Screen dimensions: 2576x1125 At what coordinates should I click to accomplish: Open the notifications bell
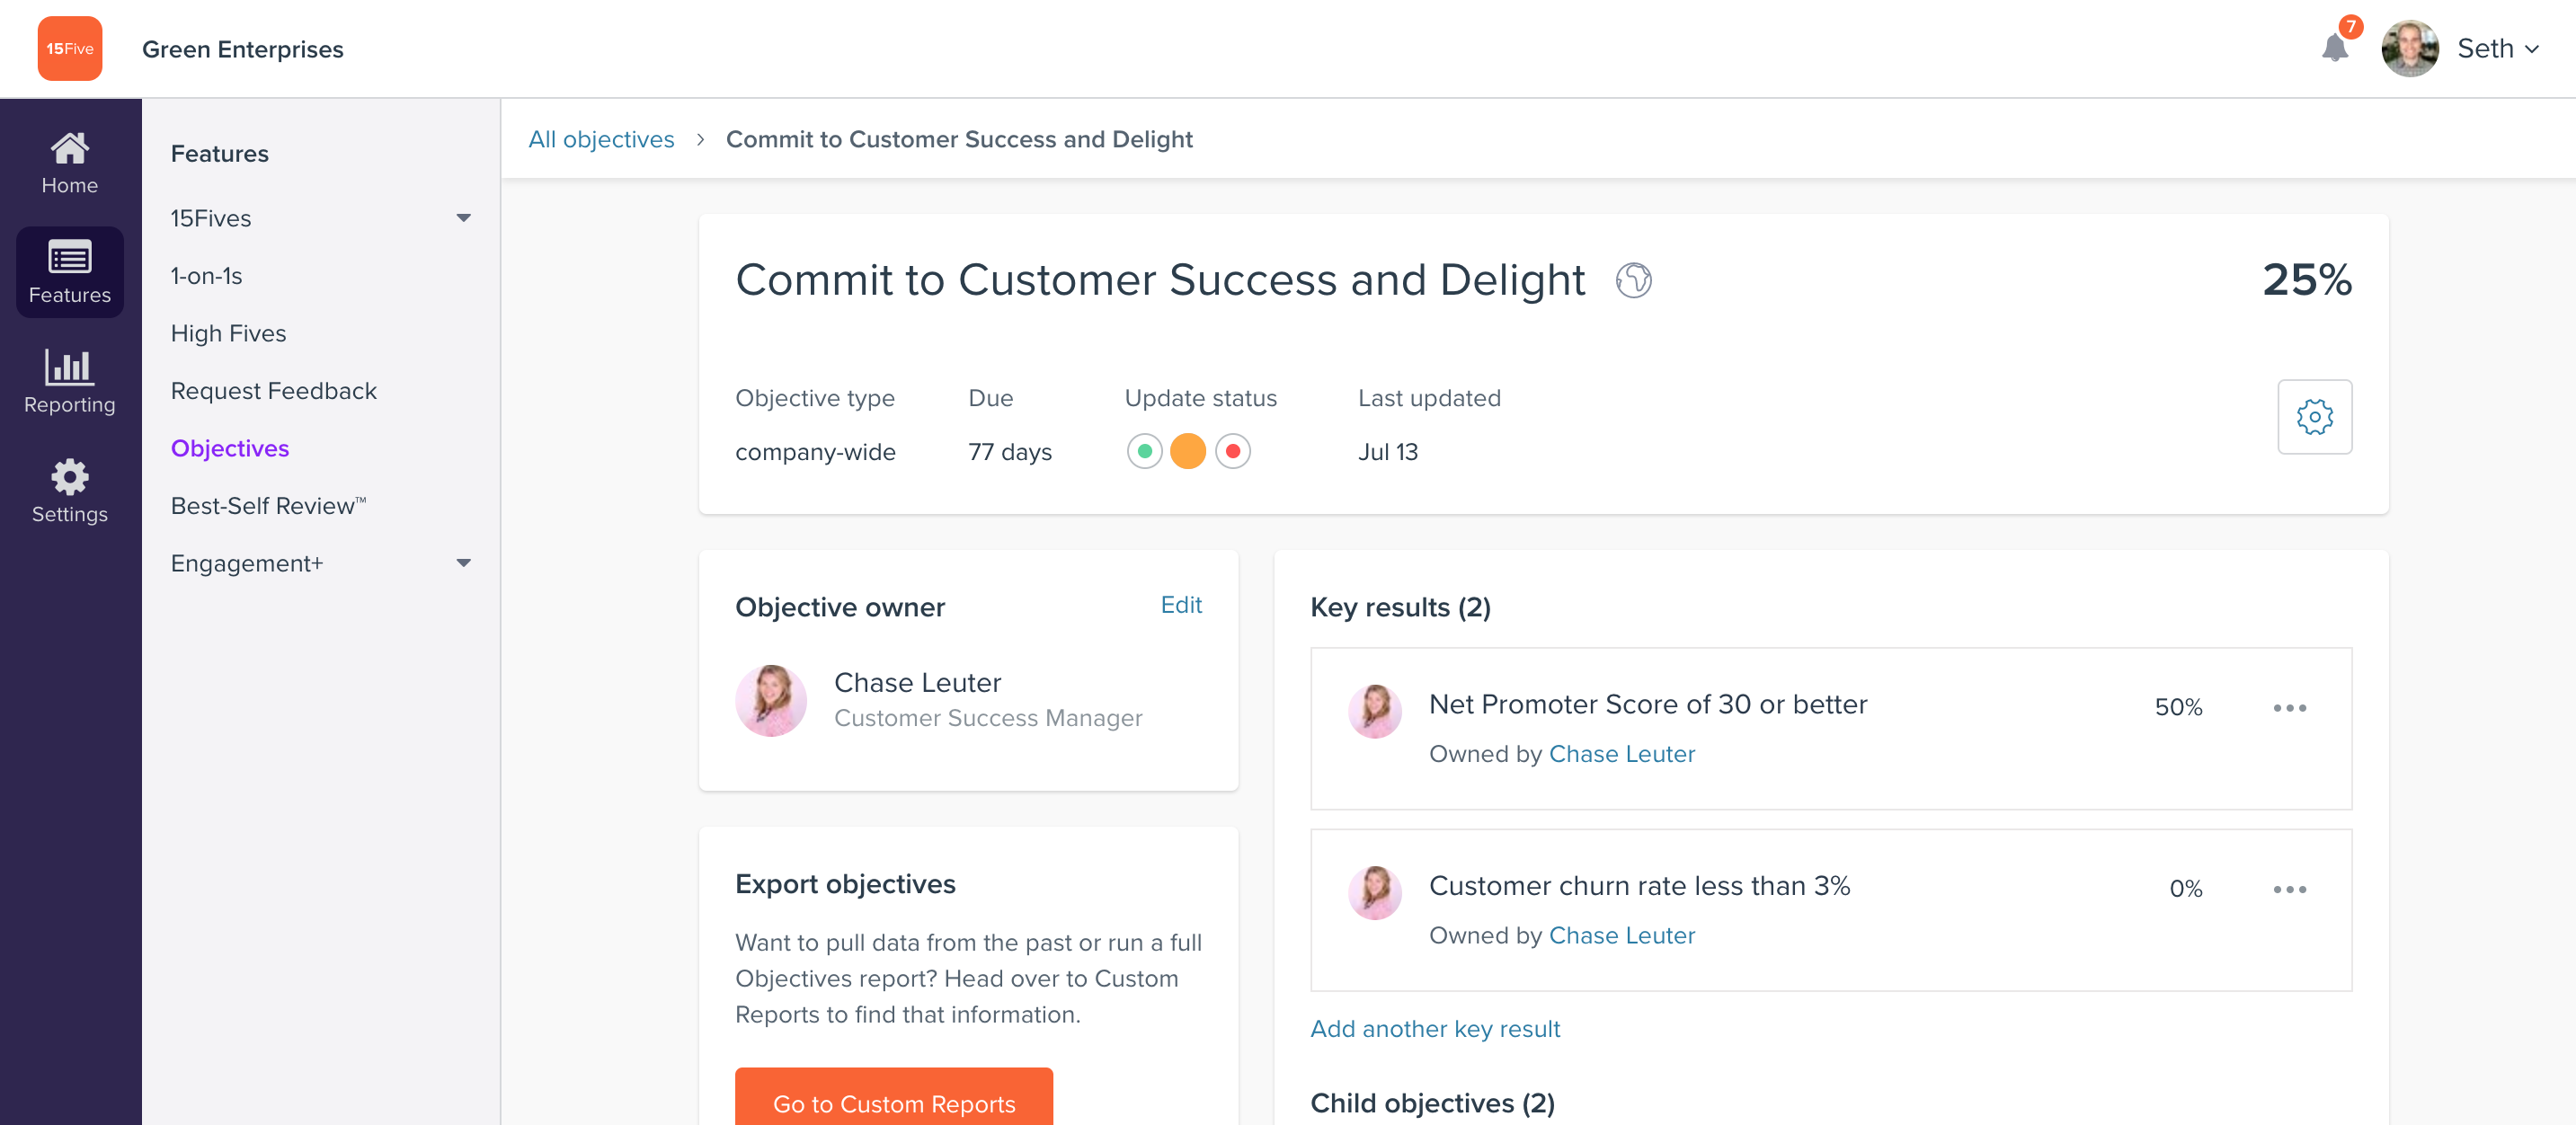click(2334, 47)
